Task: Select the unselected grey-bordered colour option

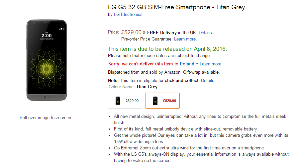Action: (x=125, y=101)
